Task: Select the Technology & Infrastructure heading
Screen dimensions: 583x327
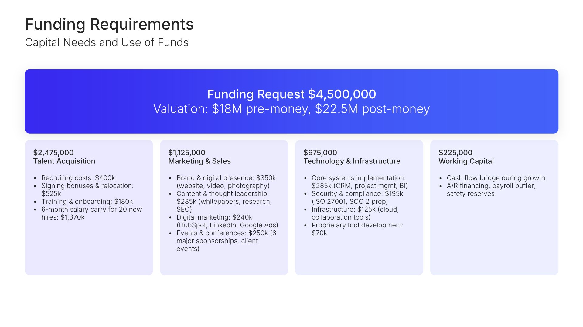Action: pyautogui.click(x=352, y=161)
